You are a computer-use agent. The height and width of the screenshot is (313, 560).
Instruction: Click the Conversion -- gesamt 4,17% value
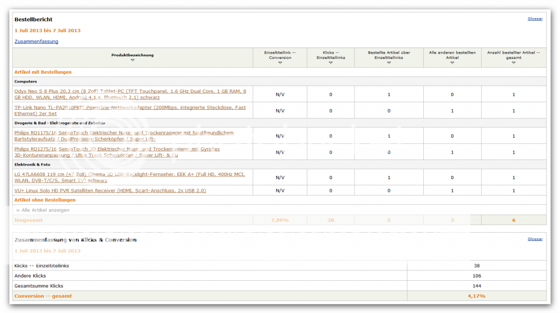pyautogui.click(x=476, y=296)
